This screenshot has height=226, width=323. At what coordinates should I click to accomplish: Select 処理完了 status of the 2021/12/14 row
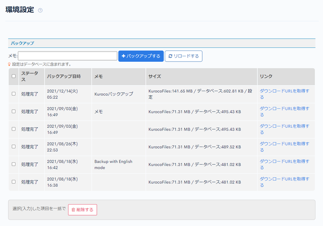point(30,94)
